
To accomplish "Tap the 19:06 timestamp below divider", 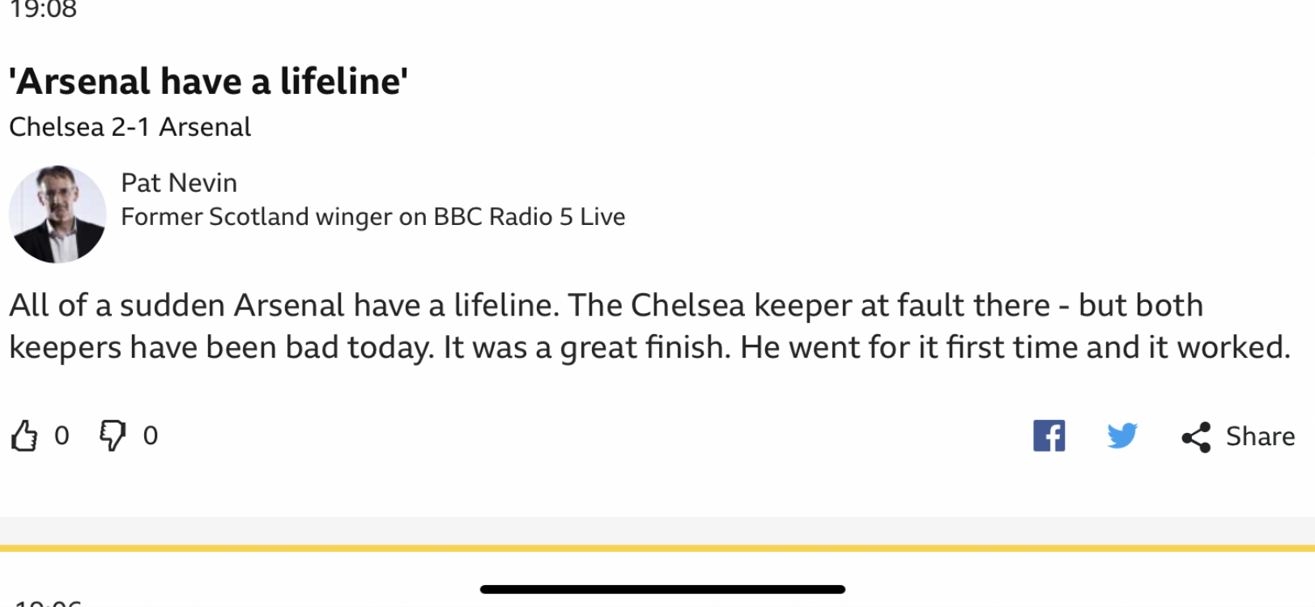I will (49, 603).
